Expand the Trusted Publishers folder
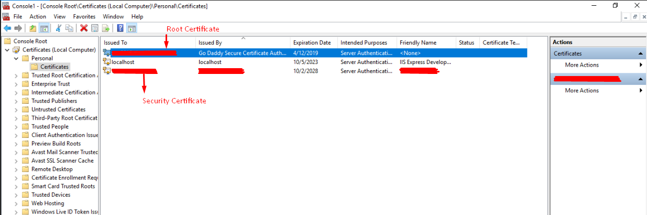Viewport: 647px width, 215px height. [x=16, y=101]
